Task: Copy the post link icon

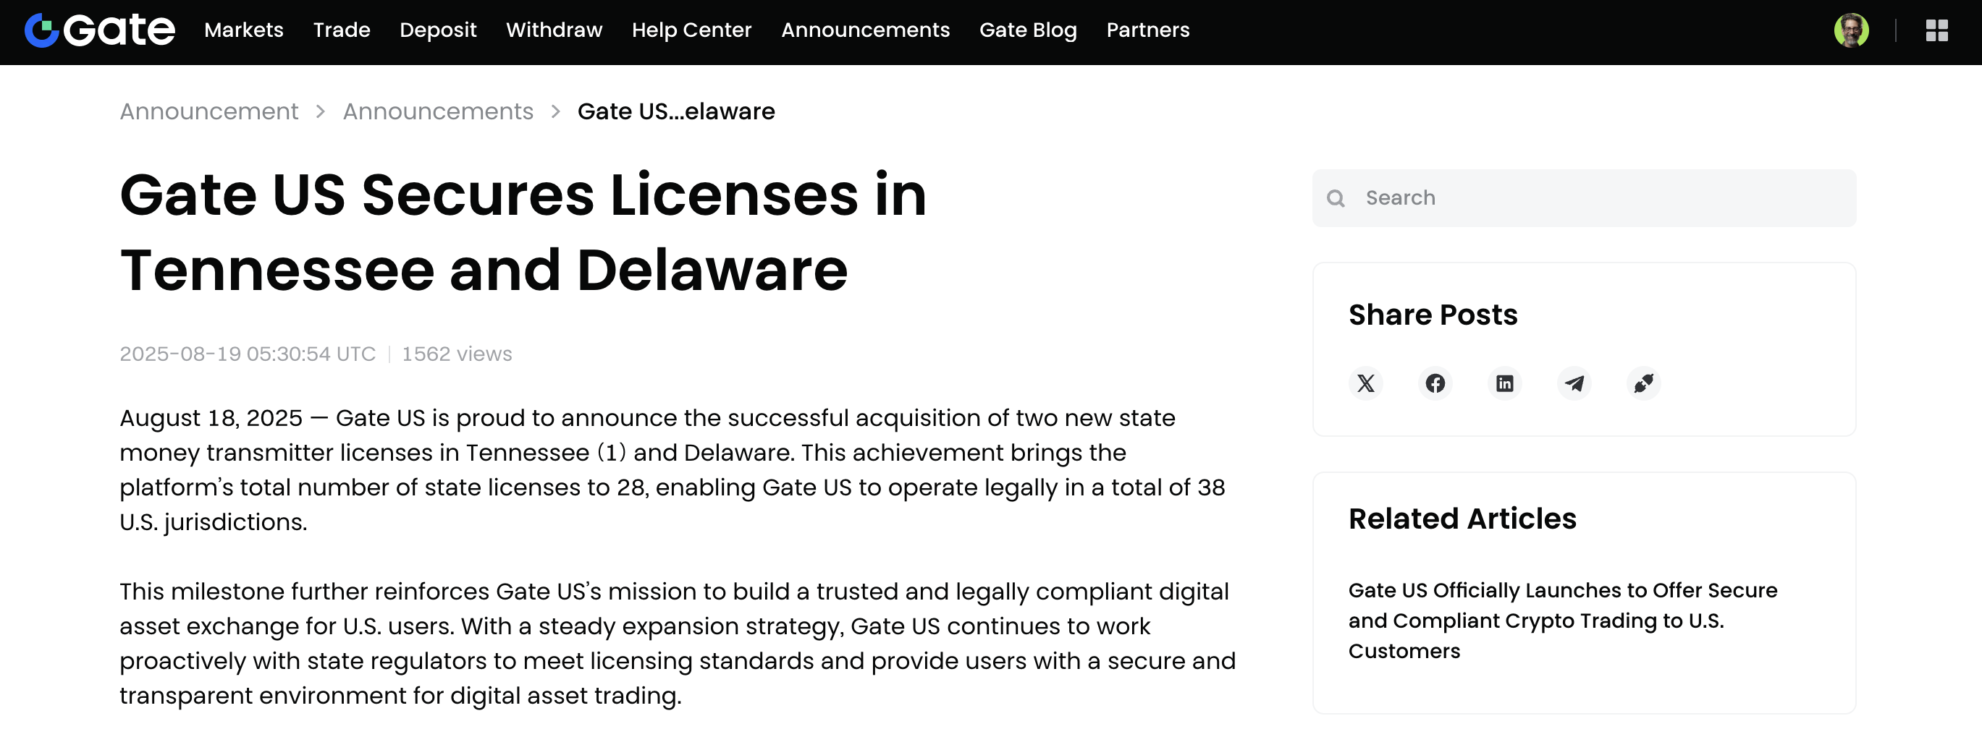Action: pyautogui.click(x=1643, y=383)
